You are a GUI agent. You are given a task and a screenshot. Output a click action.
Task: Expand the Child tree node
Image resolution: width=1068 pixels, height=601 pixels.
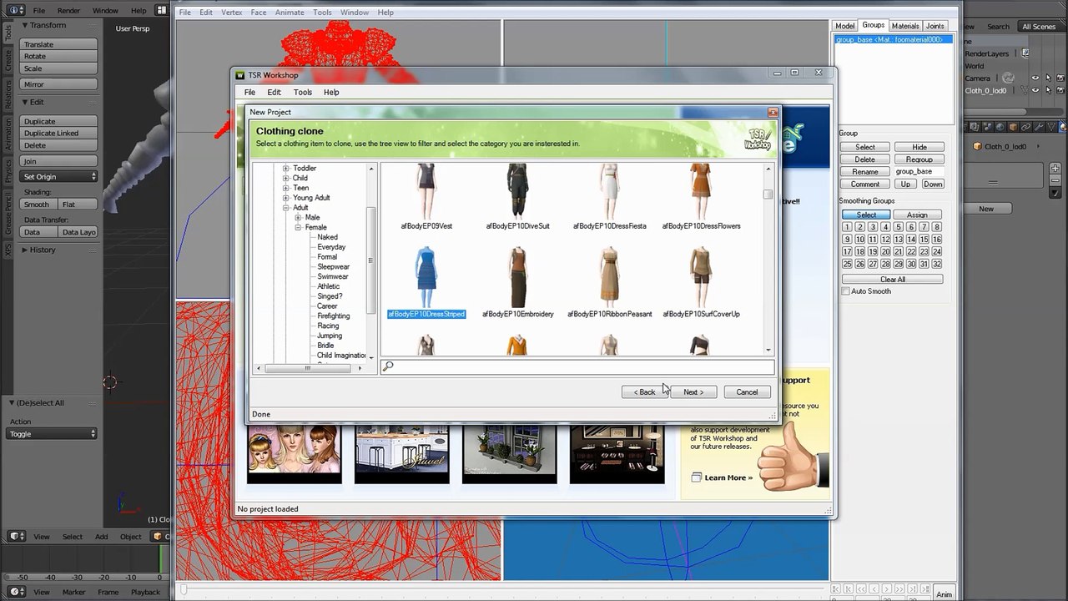click(286, 178)
